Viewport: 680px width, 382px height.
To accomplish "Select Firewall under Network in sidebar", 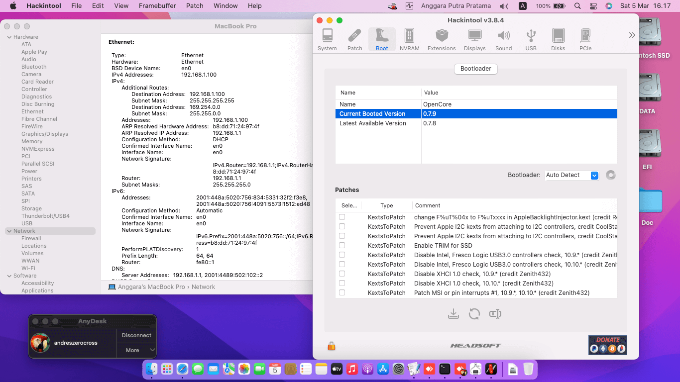I will click(x=31, y=238).
